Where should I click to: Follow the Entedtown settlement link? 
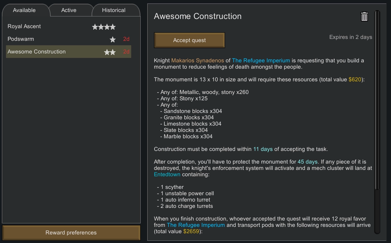167,174
